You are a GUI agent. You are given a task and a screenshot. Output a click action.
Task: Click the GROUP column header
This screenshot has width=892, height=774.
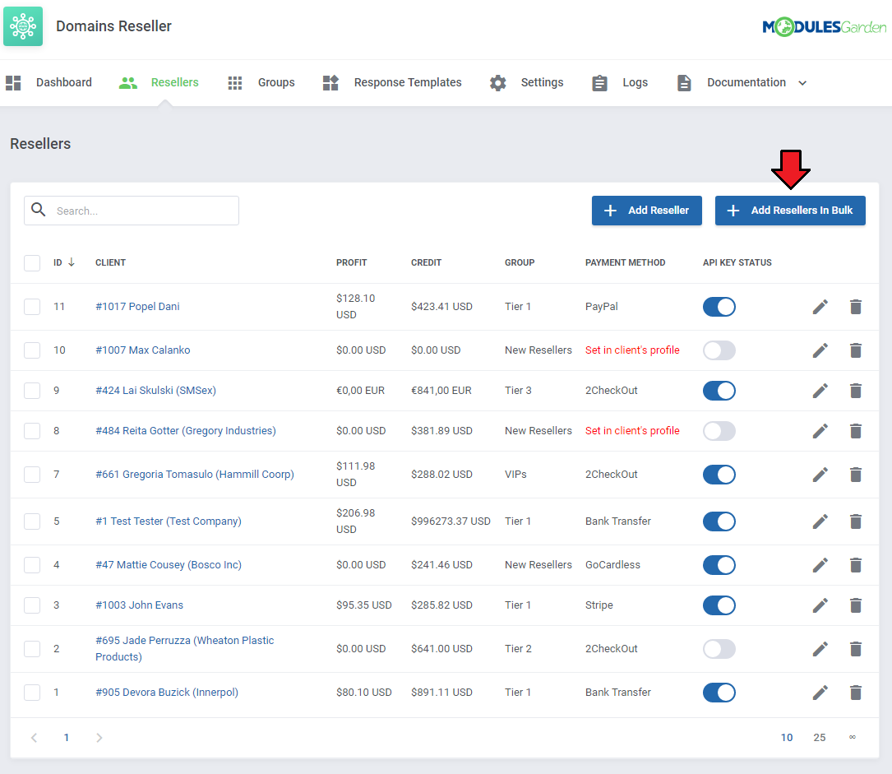[x=520, y=262]
